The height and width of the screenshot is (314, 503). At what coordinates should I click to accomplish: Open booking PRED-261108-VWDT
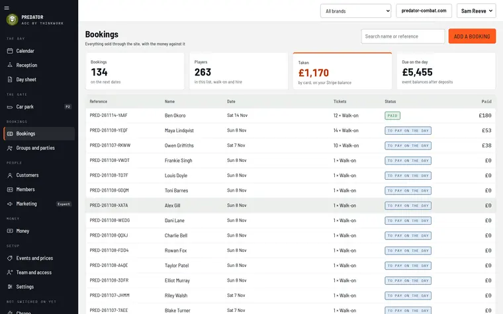click(x=109, y=161)
